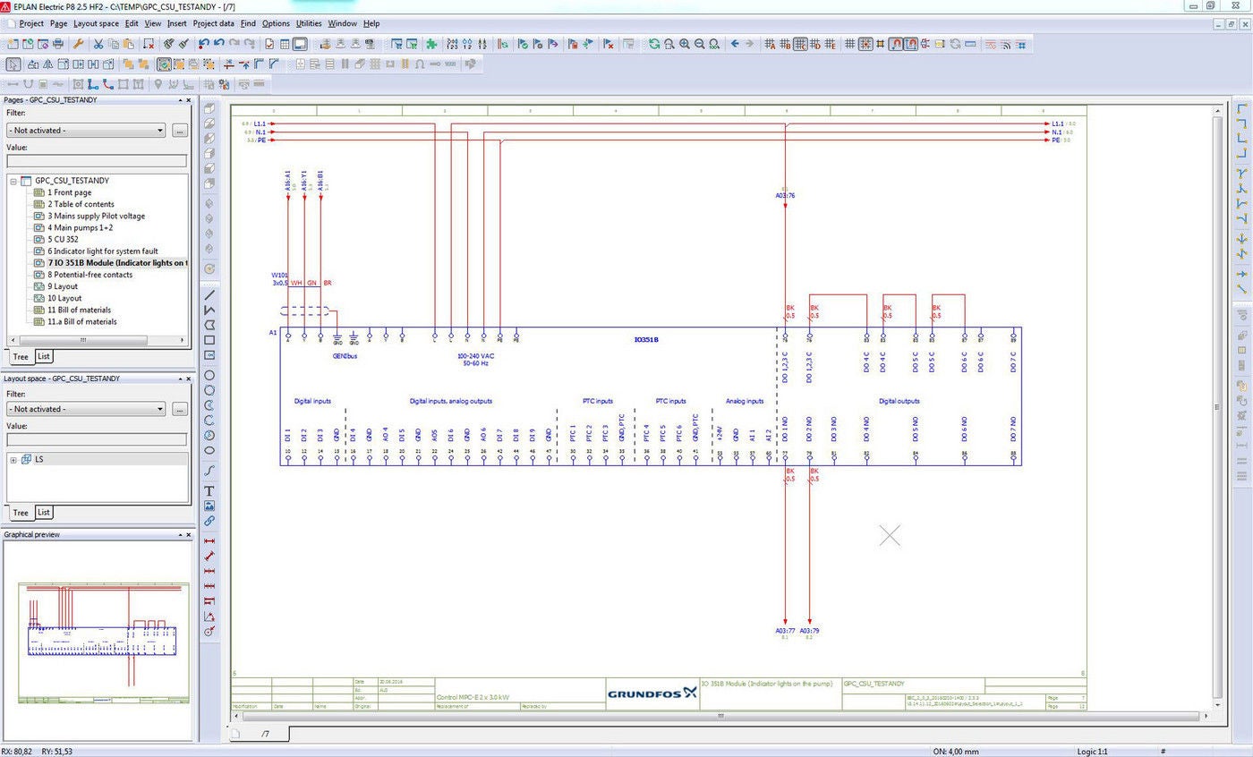
Task: Toggle the grid display on or off
Action: tap(849, 43)
